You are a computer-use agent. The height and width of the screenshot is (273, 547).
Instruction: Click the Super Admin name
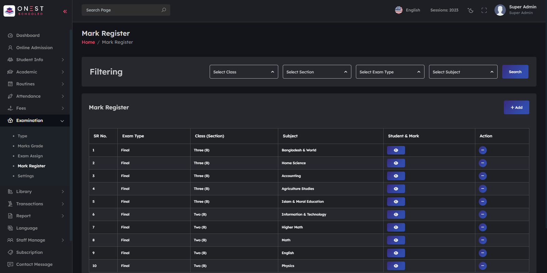point(522,7)
